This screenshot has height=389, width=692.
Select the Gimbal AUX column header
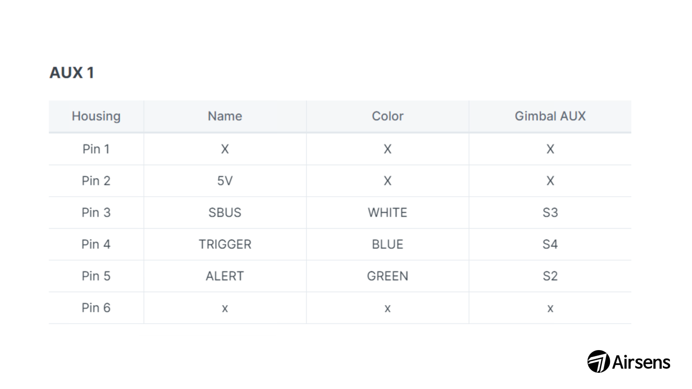(x=550, y=116)
